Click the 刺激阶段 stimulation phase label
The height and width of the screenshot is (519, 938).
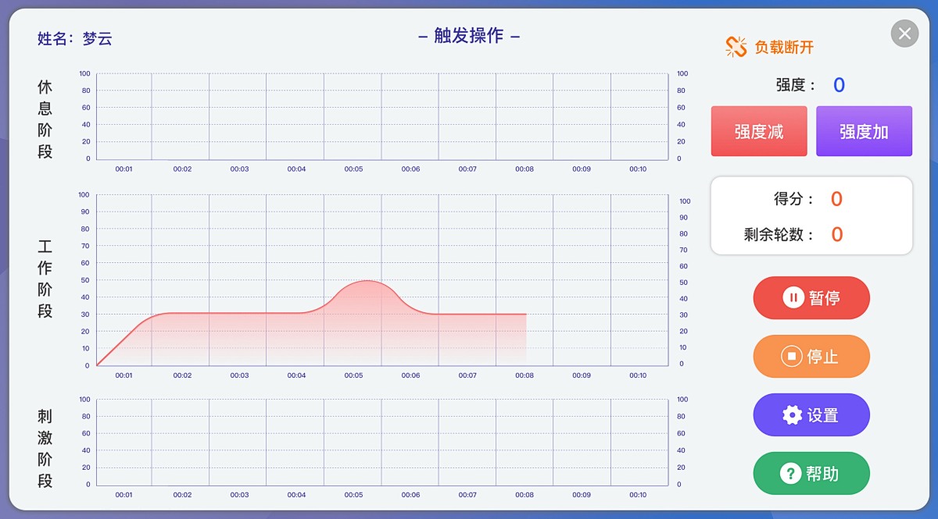[x=45, y=449]
